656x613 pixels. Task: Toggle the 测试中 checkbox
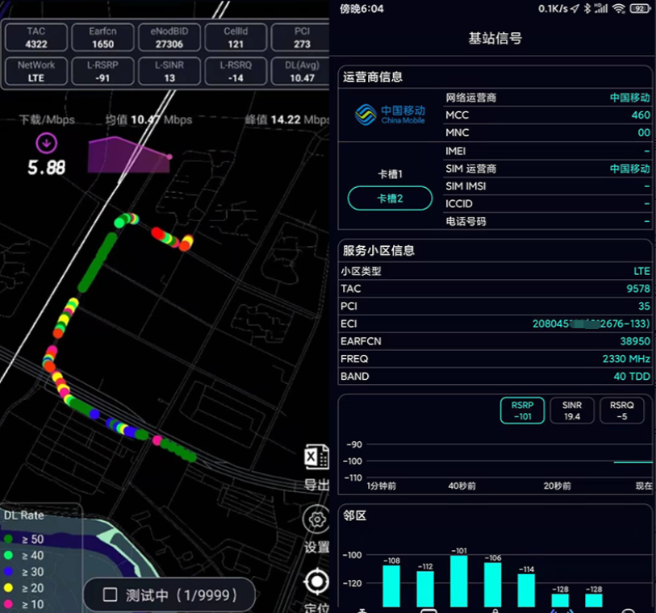pyautogui.click(x=110, y=594)
